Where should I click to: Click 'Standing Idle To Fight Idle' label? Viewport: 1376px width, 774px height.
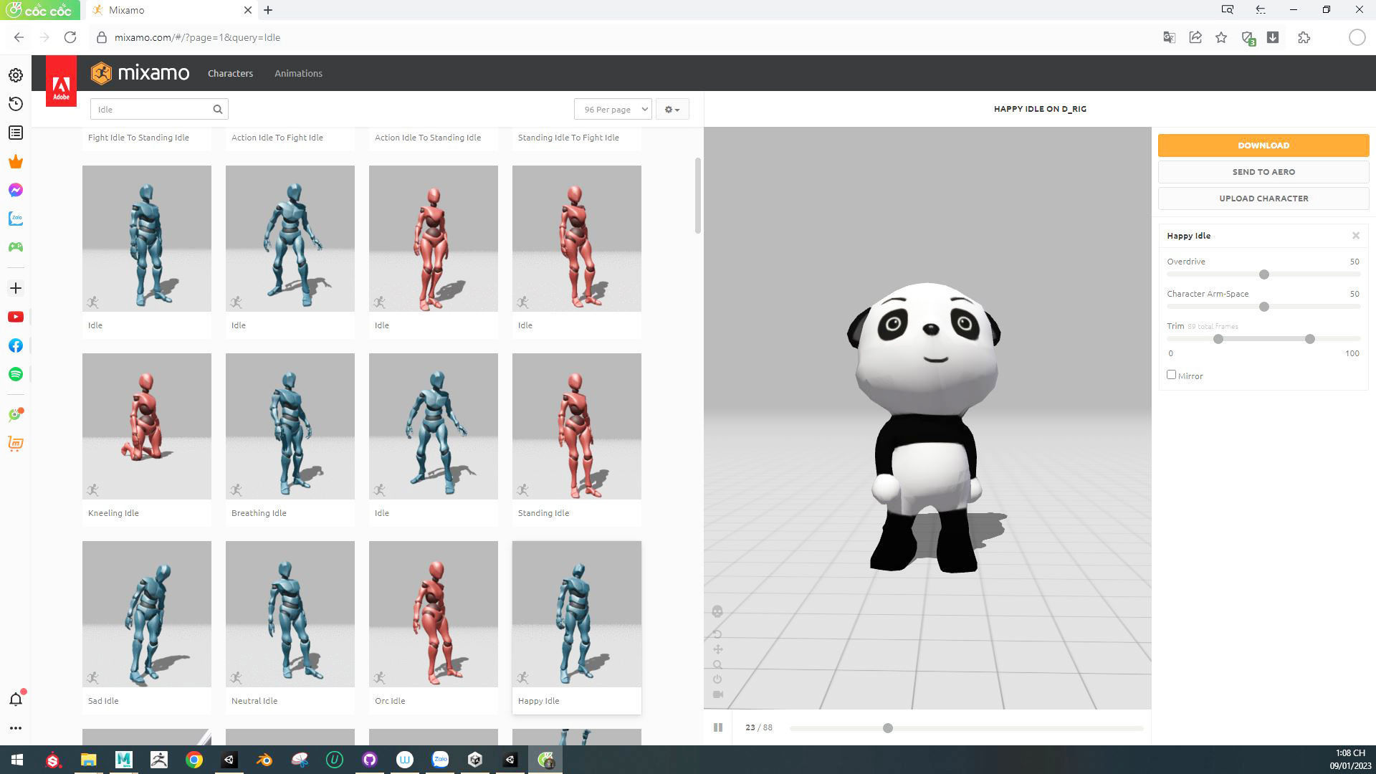(568, 138)
